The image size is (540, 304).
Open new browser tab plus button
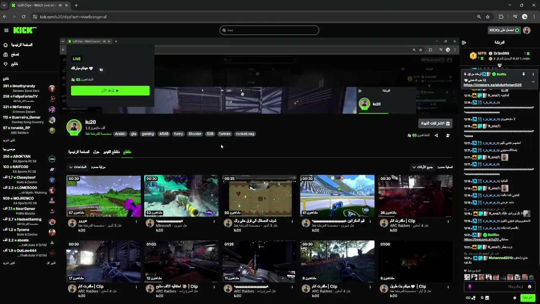[x=76, y=5]
